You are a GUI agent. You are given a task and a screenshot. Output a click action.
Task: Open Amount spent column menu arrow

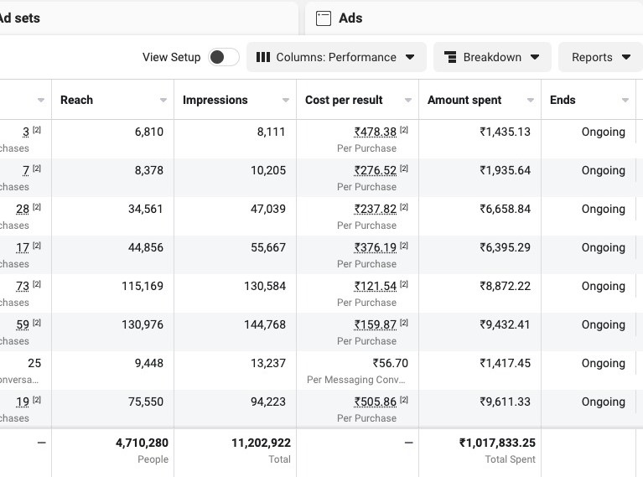pyautogui.click(x=531, y=101)
